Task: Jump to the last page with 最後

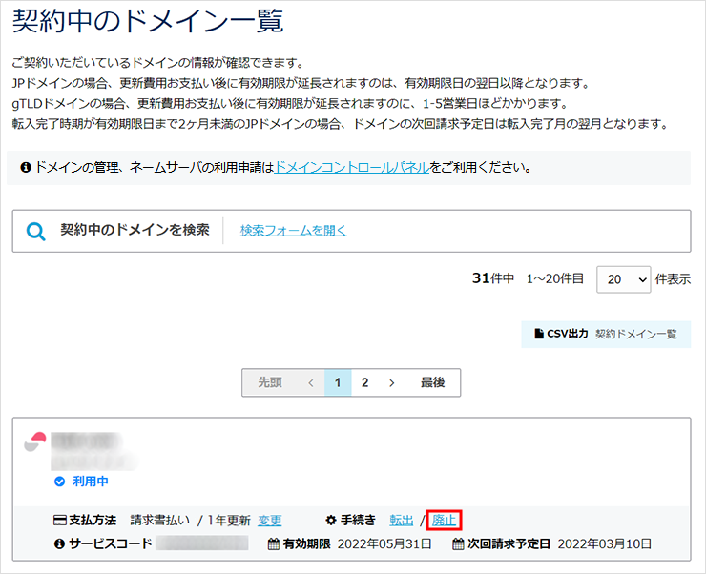Action: tap(432, 382)
